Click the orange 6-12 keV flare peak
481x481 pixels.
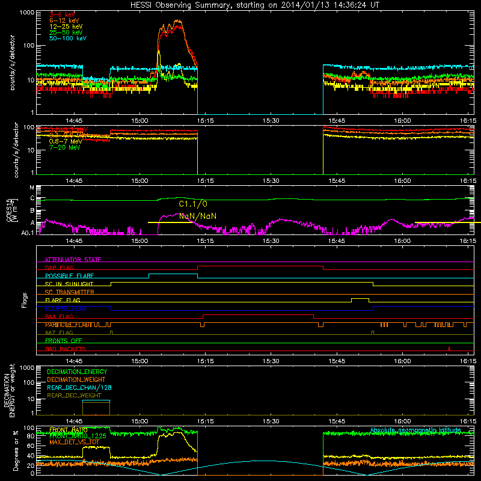click(x=178, y=21)
